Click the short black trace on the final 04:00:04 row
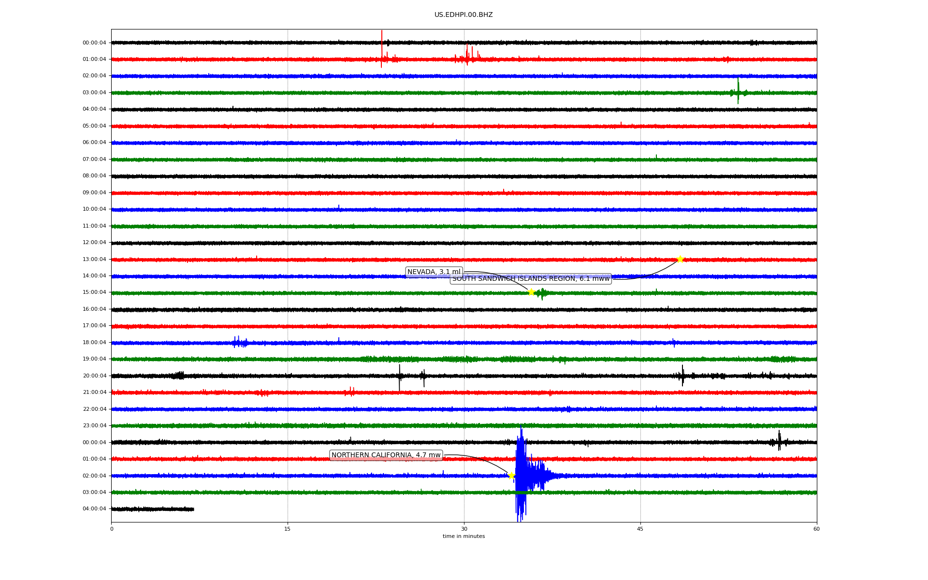Image resolution: width=928 pixels, height=580 pixels. (x=153, y=509)
